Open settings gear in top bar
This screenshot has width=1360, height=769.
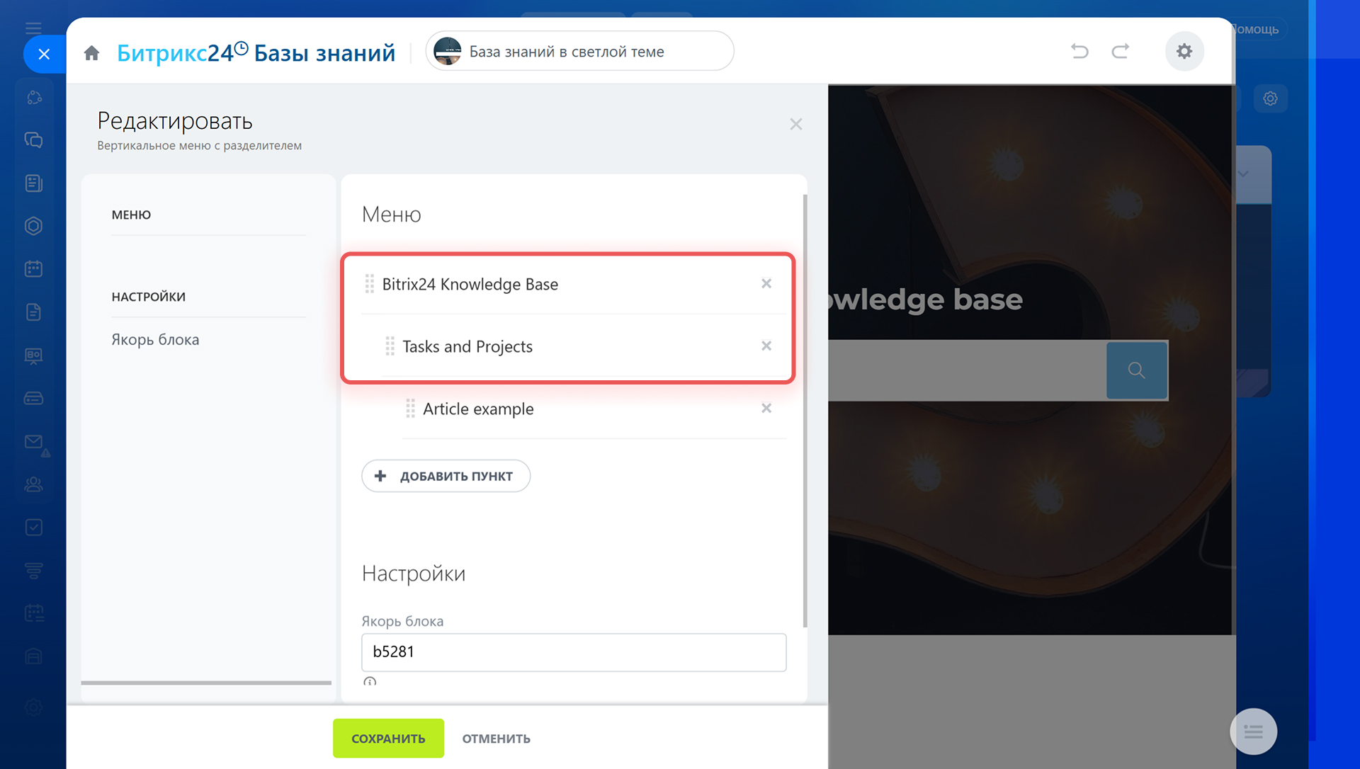1184,51
